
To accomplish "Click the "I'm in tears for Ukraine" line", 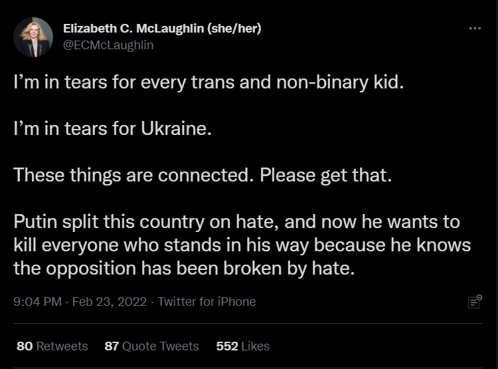I will [x=112, y=130].
